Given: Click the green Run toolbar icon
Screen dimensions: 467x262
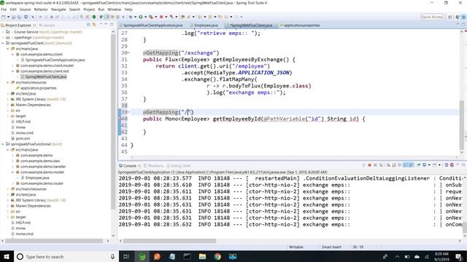Looking at the screenshot, I should pos(141,17).
